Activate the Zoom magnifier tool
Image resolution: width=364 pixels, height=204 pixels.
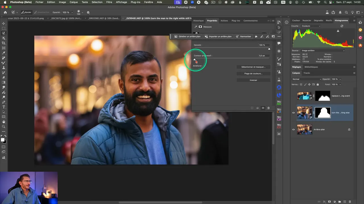[4, 126]
